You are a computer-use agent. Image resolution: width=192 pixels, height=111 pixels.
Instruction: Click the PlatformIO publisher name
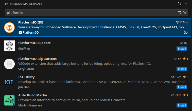click(31, 32)
